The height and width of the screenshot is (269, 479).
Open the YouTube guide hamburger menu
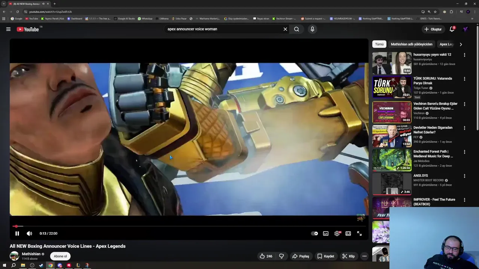tap(8, 29)
